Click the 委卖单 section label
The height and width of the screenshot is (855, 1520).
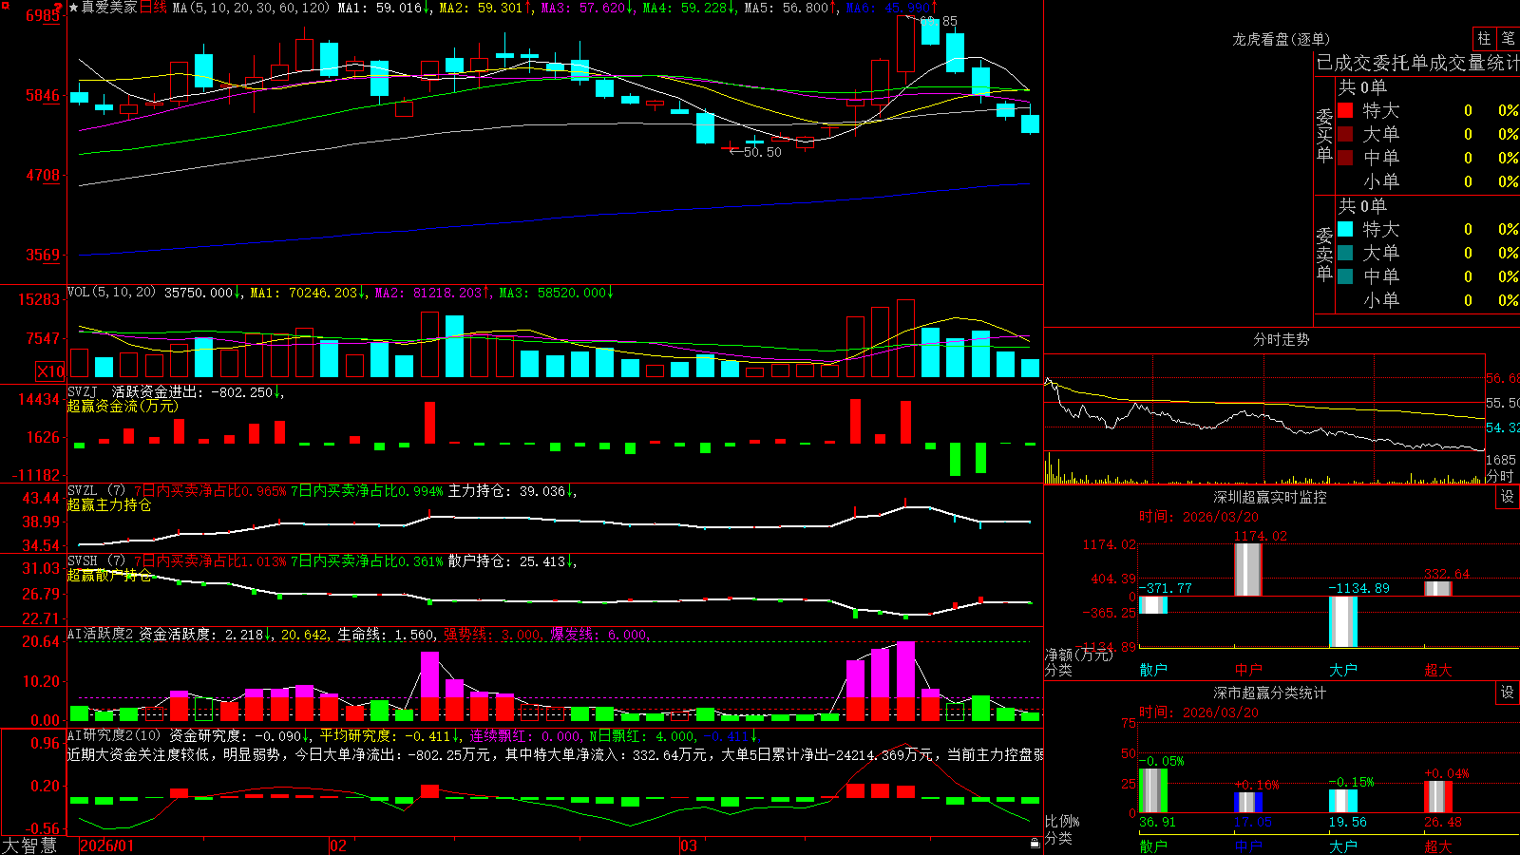click(x=1324, y=254)
